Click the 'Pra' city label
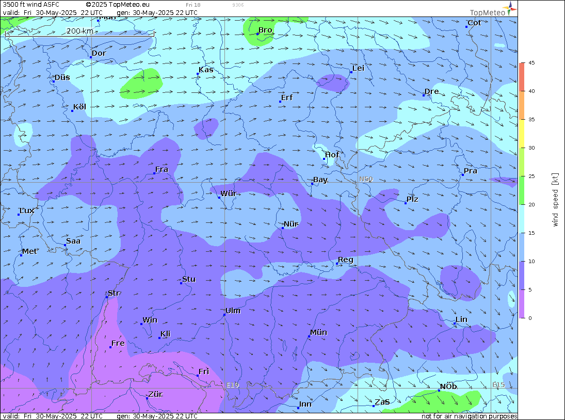 coord(470,171)
